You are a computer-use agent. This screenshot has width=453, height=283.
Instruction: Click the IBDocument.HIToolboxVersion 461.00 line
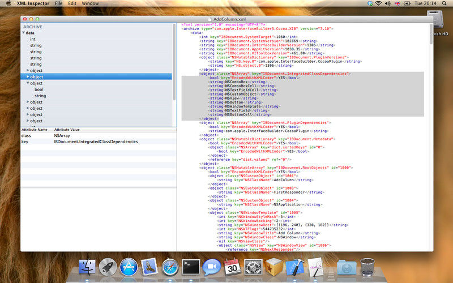262,53
